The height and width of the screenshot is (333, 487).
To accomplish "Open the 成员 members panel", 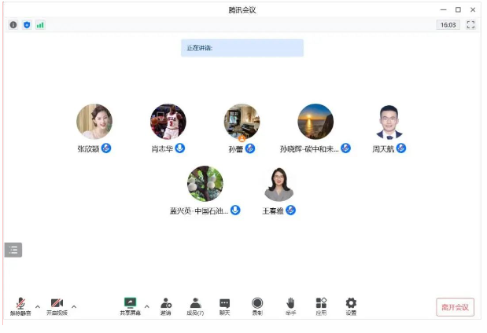I will (x=195, y=306).
